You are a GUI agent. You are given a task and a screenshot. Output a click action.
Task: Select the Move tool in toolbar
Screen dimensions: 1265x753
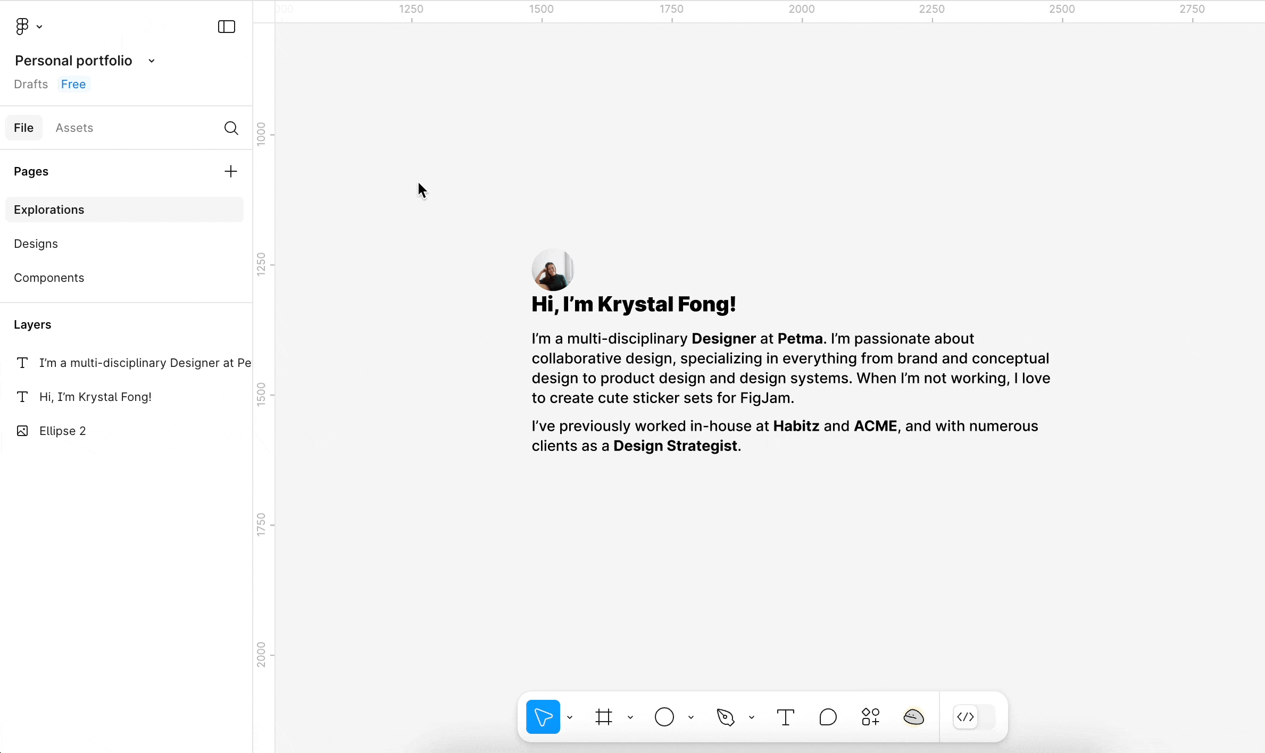click(x=543, y=717)
